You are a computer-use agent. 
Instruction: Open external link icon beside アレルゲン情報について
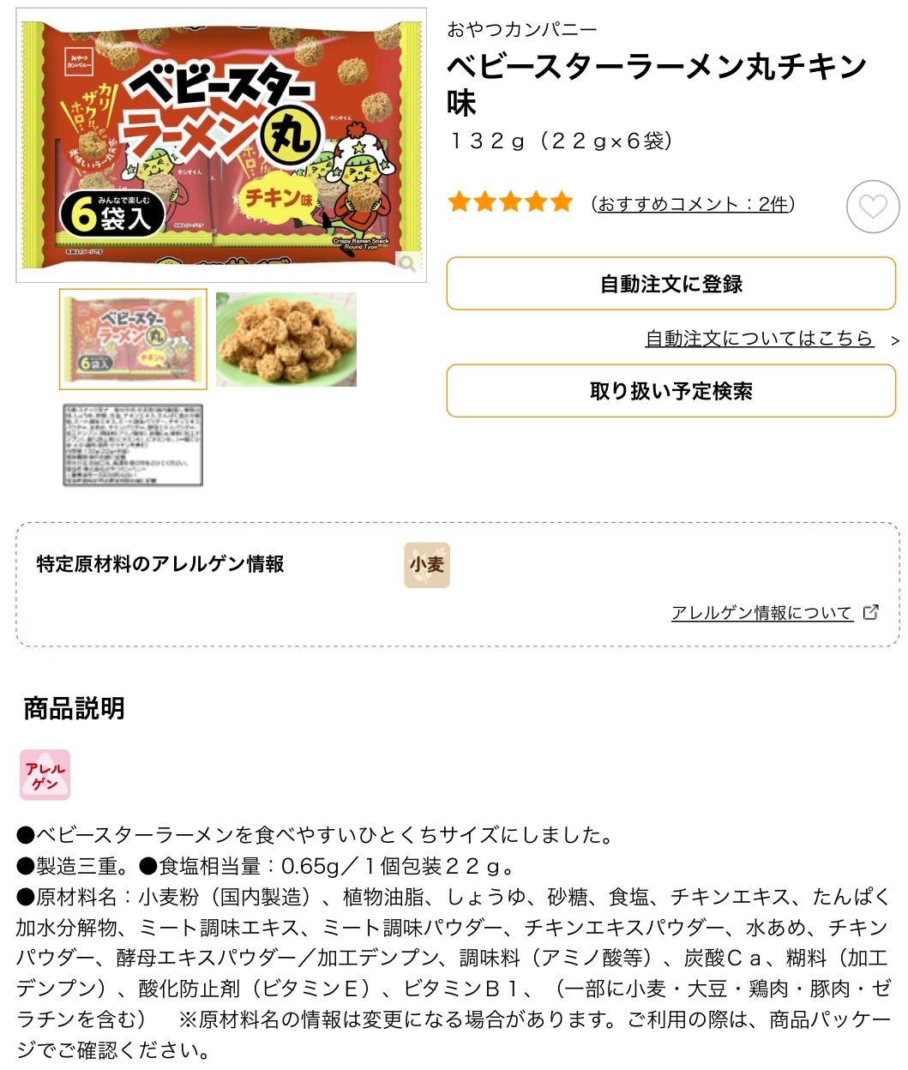[x=870, y=612]
